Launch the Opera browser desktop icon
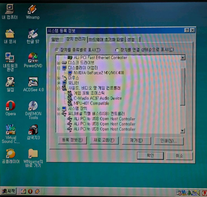The width and height of the screenshot is (207, 197). [x=11, y=106]
